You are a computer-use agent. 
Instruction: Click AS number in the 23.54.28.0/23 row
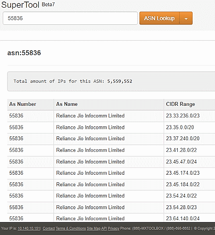[16, 207]
